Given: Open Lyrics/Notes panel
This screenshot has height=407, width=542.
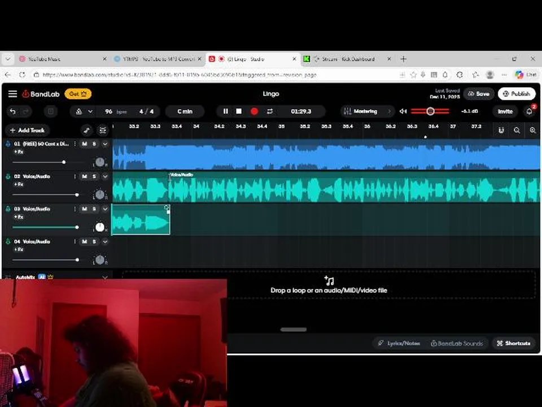Looking at the screenshot, I should [399, 343].
